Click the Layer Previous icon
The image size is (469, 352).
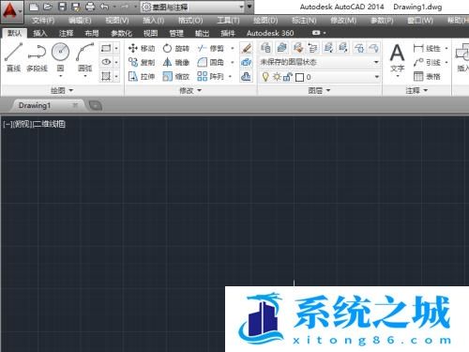point(312,48)
